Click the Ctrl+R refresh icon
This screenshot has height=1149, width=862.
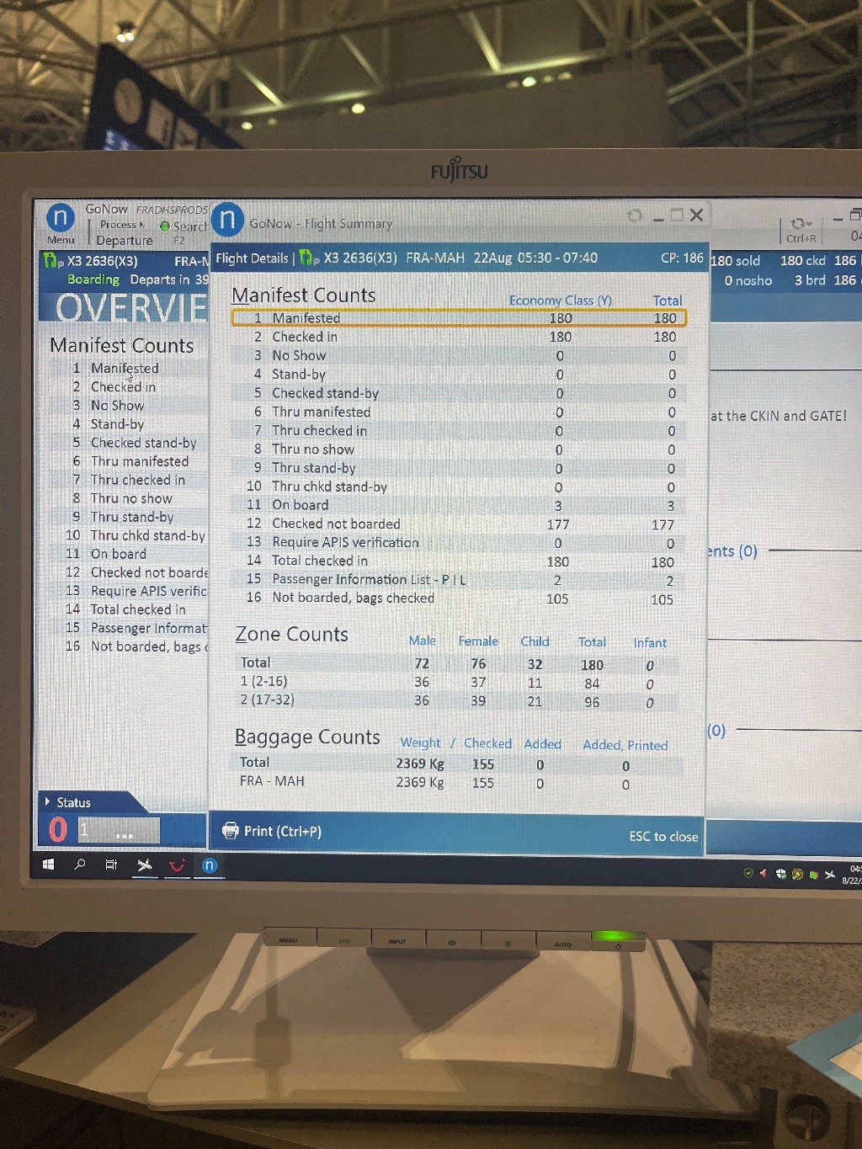click(800, 225)
